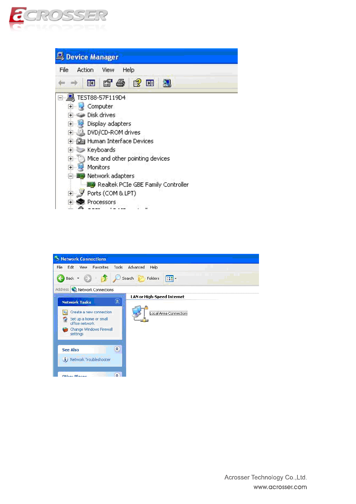Click the Monitors icon
This screenshot has height=504, width=356.
(x=81, y=167)
